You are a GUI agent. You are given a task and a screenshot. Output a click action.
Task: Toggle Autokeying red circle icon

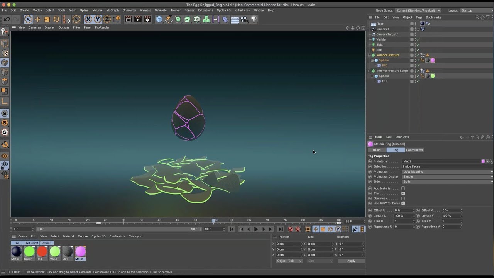pyautogui.click(x=298, y=229)
